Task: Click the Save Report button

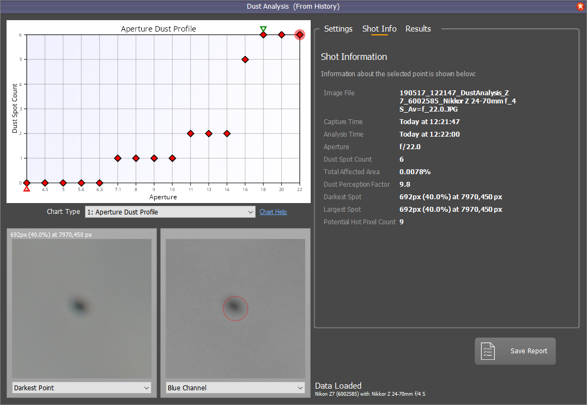Action: coord(515,351)
